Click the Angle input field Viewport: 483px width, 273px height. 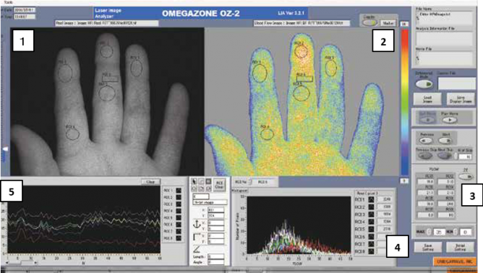pyautogui.click(x=216, y=262)
